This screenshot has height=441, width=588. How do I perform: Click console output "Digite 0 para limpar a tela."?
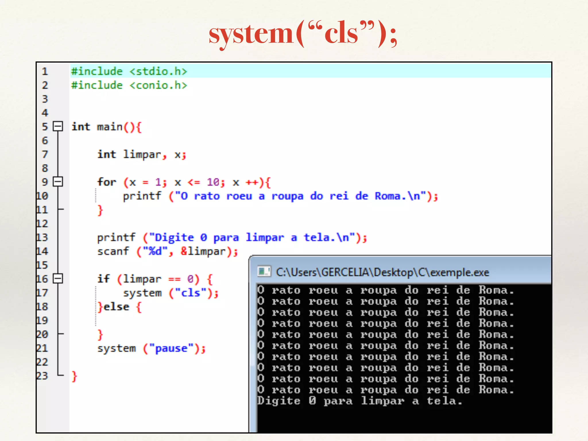click(360, 401)
